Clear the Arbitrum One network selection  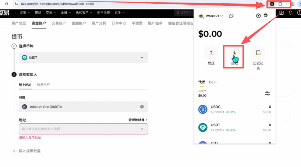tap(142, 107)
